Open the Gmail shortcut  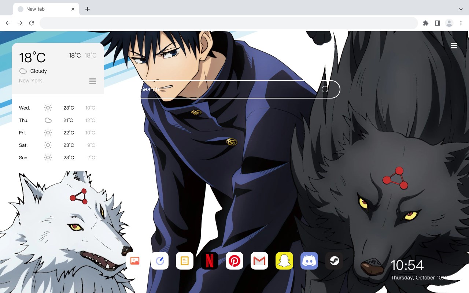tap(259, 261)
